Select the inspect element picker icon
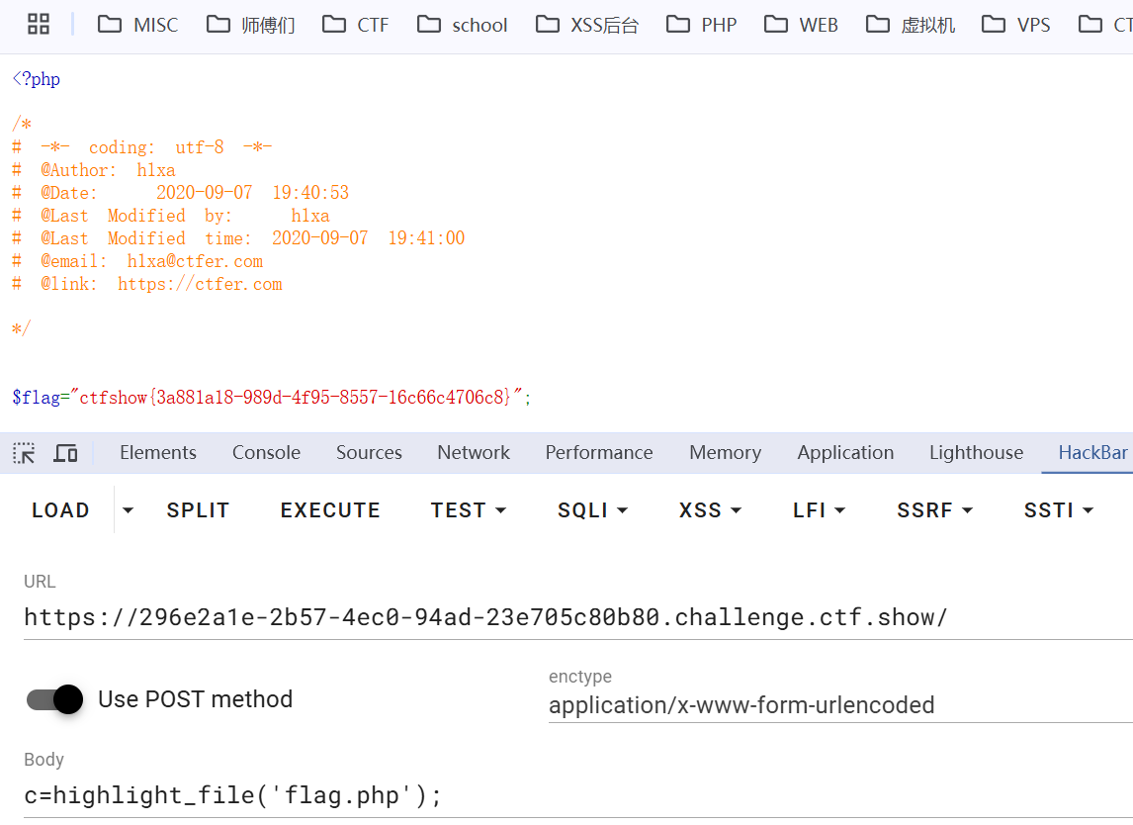 click(24, 453)
